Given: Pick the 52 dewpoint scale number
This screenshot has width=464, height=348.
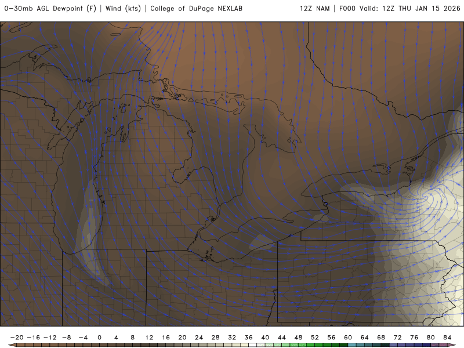Looking at the screenshot, I should click(x=315, y=338).
